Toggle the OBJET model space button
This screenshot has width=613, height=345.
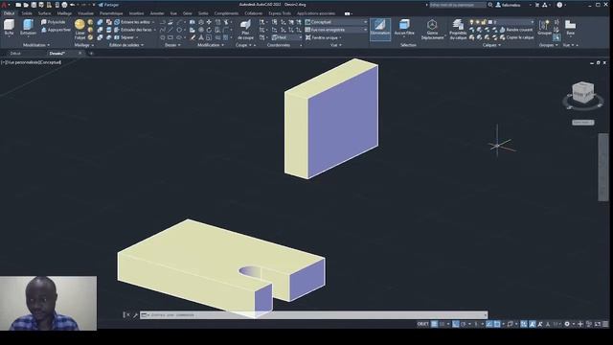pos(423,324)
